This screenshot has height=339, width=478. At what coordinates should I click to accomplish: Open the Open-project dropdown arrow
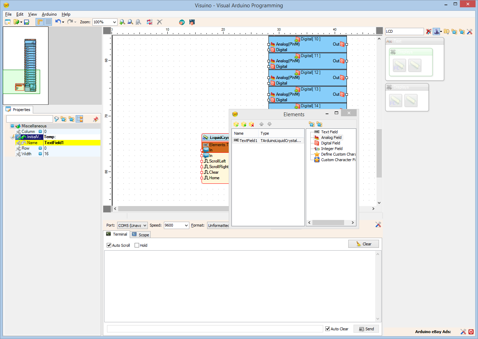click(x=21, y=22)
